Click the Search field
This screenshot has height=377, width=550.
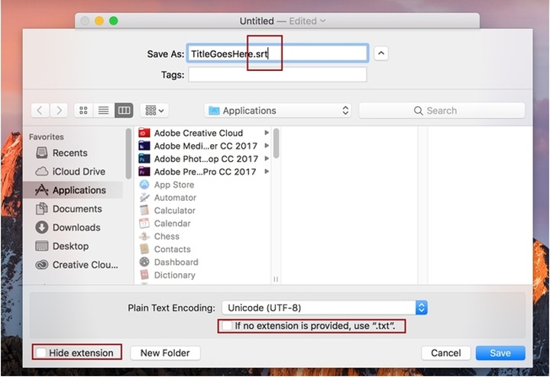tap(442, 111)
